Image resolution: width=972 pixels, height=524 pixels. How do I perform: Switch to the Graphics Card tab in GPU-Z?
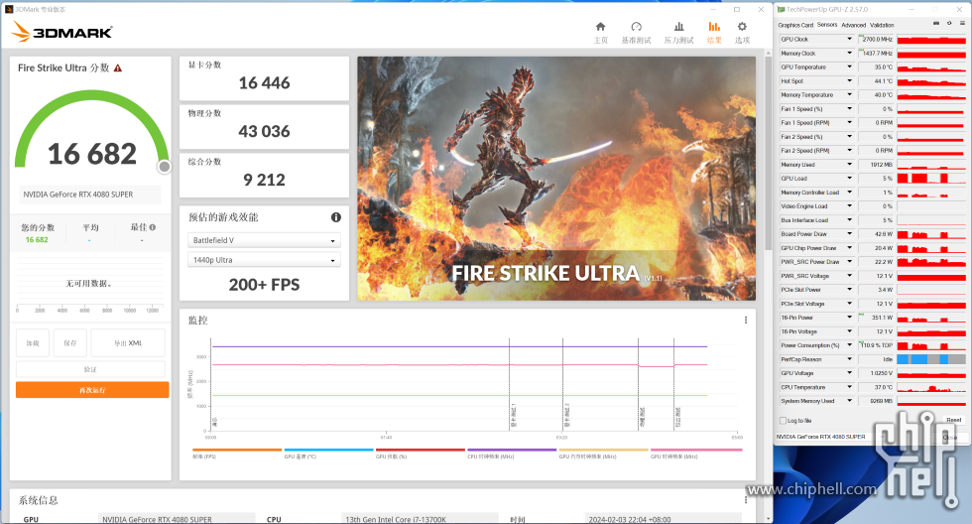pos(795,26)
